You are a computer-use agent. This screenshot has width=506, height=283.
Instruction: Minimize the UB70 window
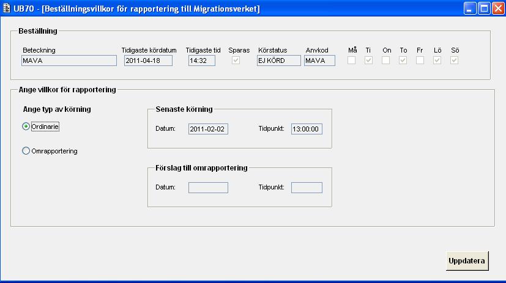(470, 9)
